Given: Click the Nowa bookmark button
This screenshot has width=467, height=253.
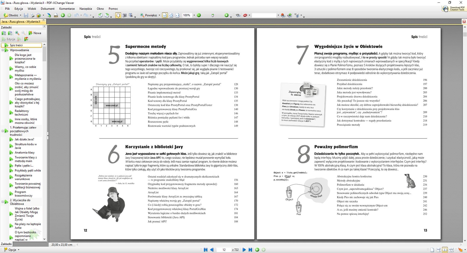Looking at the screenshot, I should 35,33.
